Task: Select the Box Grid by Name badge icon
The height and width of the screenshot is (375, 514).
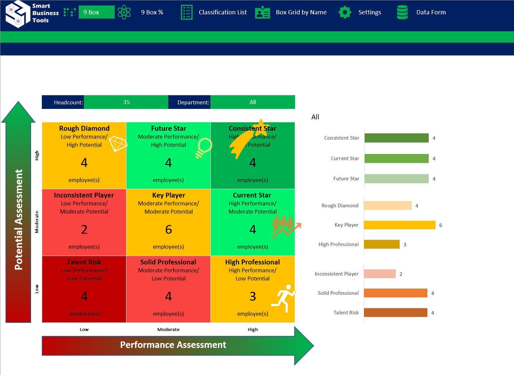Action: [262, 12]
